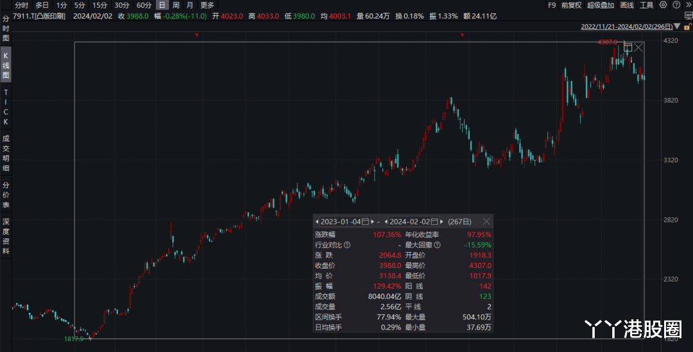
Task: Show help for 最大回撤
Action: (437, 245)
